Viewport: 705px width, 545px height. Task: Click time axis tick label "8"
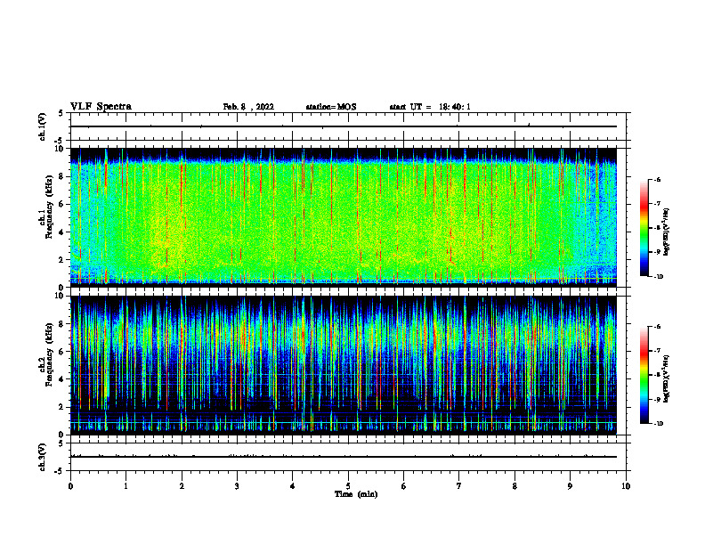515,486
